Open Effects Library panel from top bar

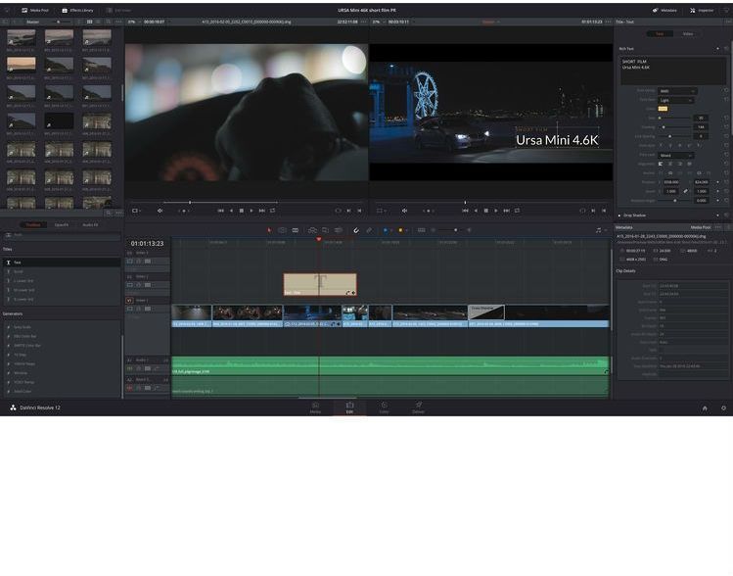click(77, 10)
